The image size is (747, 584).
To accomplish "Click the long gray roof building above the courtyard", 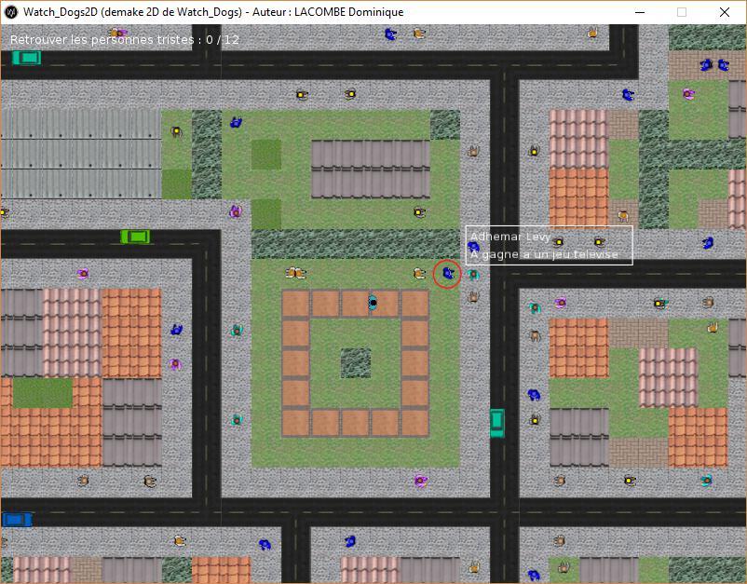I will (x=370, y=169).
